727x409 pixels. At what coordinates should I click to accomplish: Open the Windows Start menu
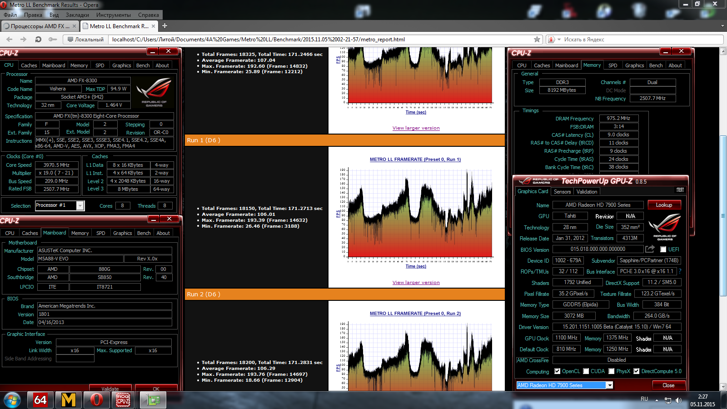click(12, 400)
